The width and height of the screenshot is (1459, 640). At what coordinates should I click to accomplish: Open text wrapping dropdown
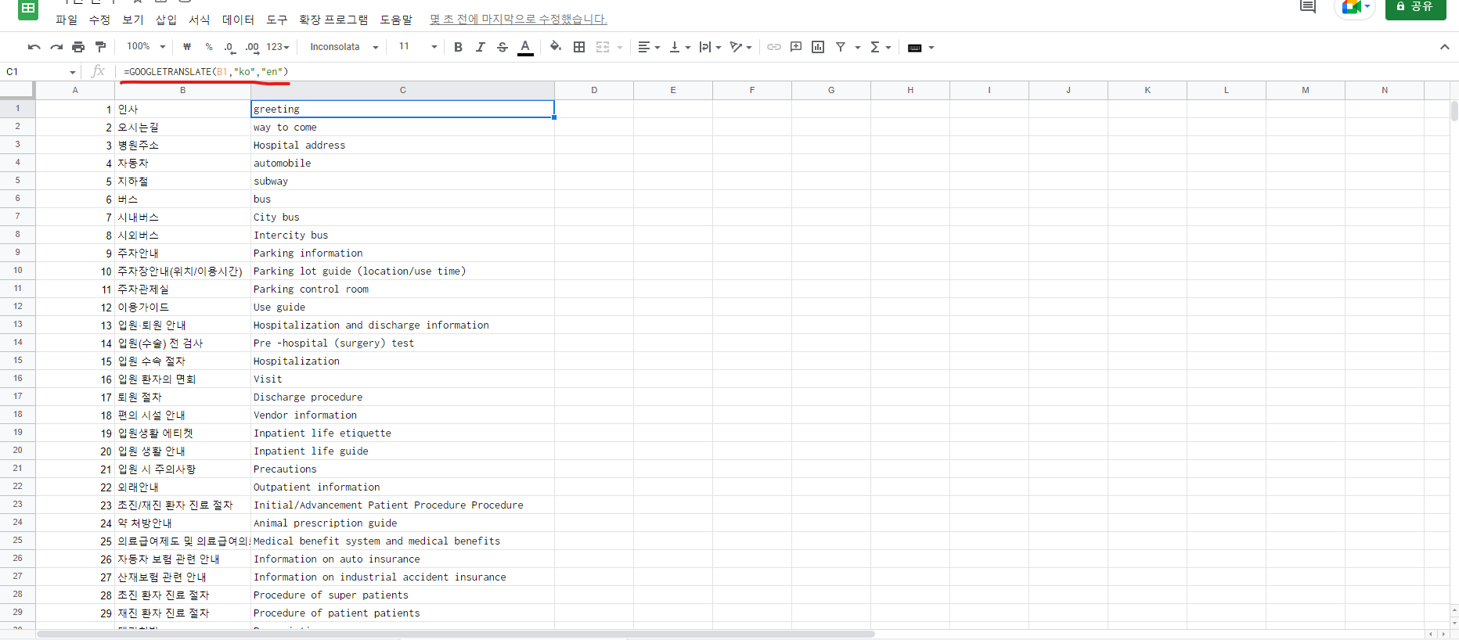tap(710, 47)
